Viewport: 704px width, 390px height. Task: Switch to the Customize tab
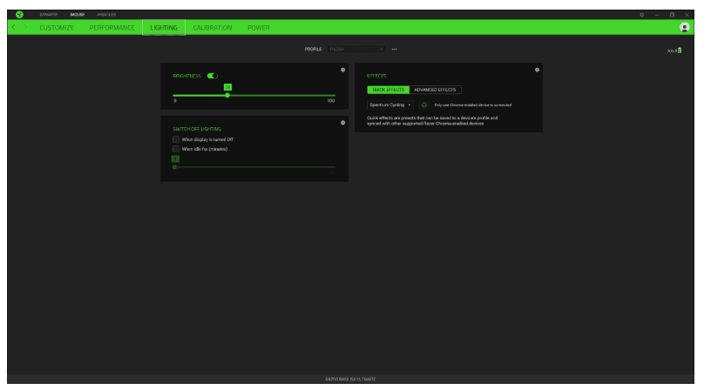click(x=57, y=27)
